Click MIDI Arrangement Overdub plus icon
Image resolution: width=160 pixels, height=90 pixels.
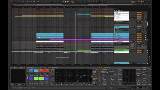coord(71,2)
